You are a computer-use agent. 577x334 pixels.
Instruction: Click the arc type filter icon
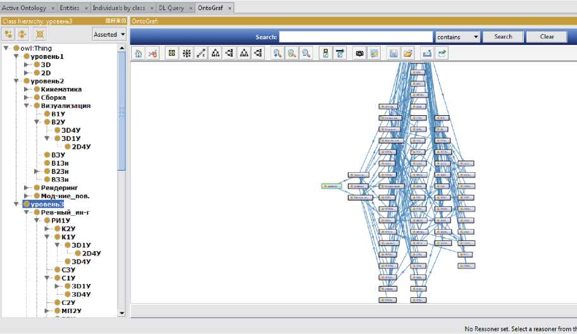(340, 53)
